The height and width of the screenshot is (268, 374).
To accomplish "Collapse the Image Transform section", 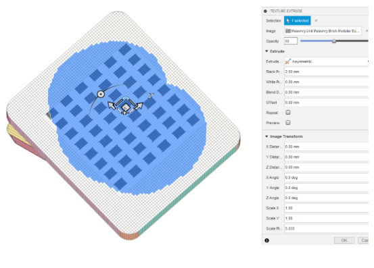I will tap(266, 136).
